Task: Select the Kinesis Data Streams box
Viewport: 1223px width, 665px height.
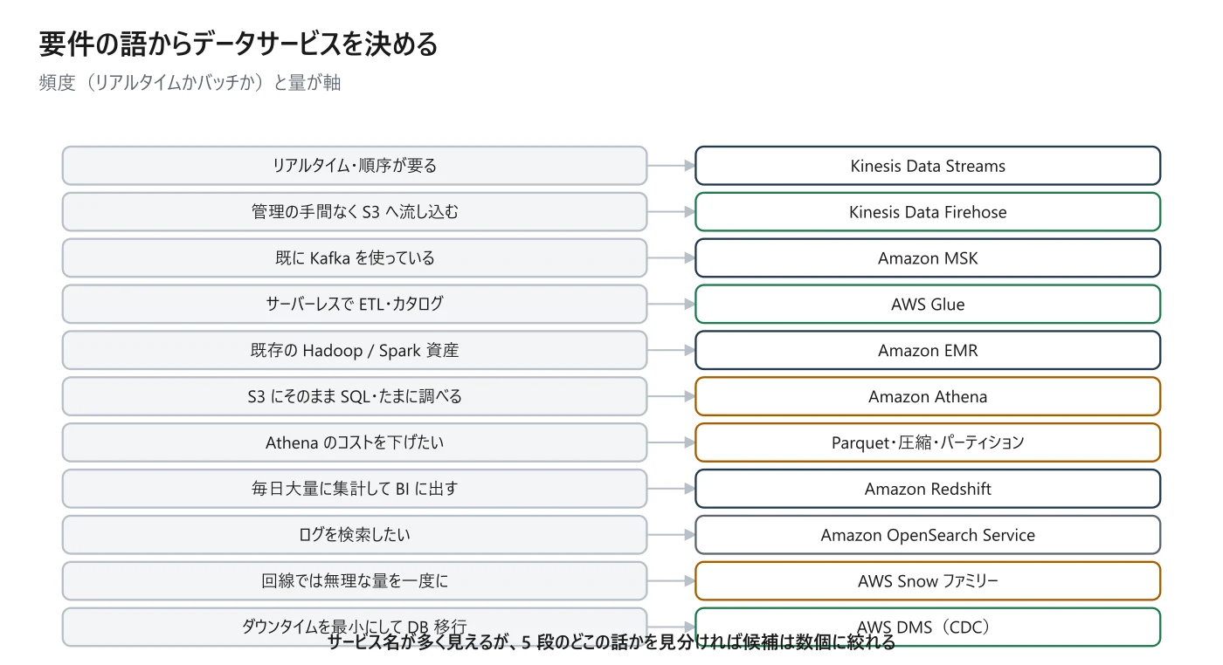Action: (x=928, y=166)
